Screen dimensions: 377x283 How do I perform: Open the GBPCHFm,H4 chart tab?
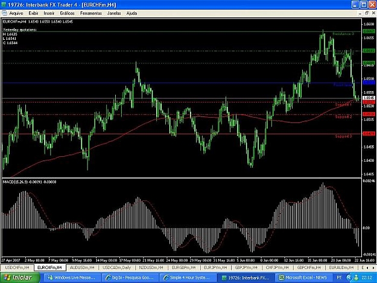point(309,267)
